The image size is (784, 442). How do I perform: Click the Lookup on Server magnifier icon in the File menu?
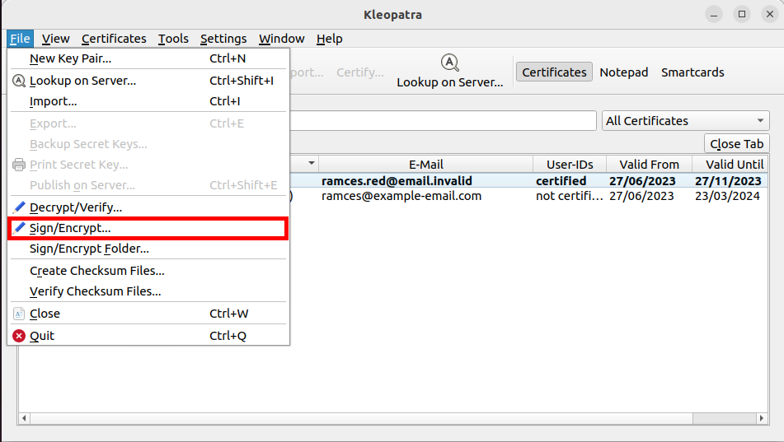click(x=19, y=81)
